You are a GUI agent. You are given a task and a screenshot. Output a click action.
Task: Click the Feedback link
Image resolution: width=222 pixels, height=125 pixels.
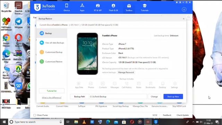(167, 115)
